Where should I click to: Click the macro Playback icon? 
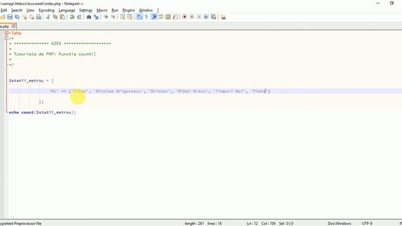click(199, 17)
